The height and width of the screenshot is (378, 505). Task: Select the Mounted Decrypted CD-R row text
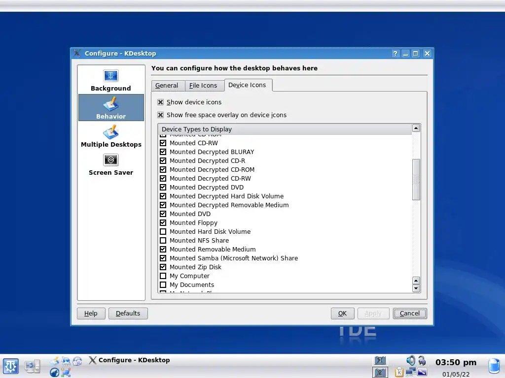click(208, 161)
